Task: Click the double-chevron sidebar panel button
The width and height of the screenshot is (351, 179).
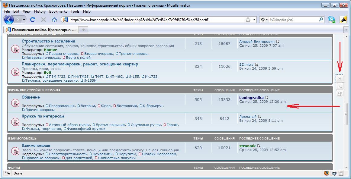Action: click(x=340, y=78)
